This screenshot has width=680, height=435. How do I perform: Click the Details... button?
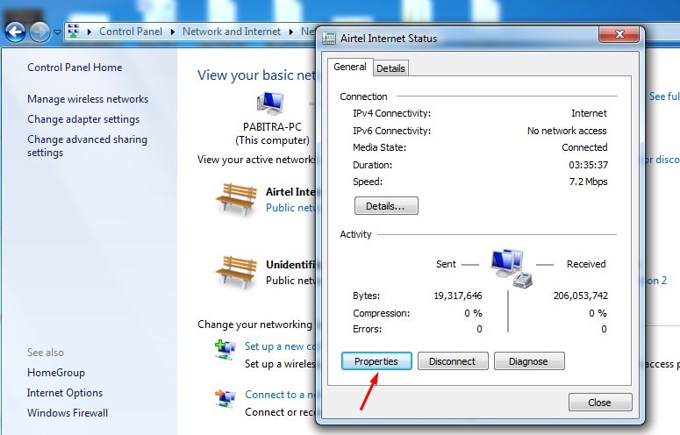tap(386, 206)
